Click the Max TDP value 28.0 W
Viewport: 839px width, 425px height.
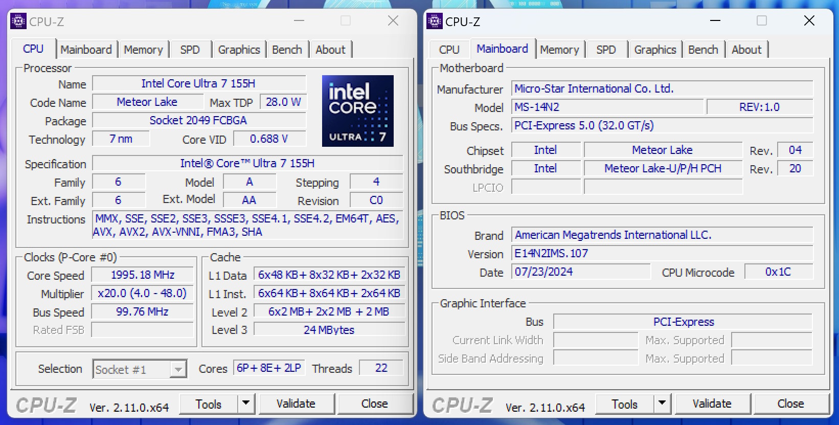(x=283, y=102)
